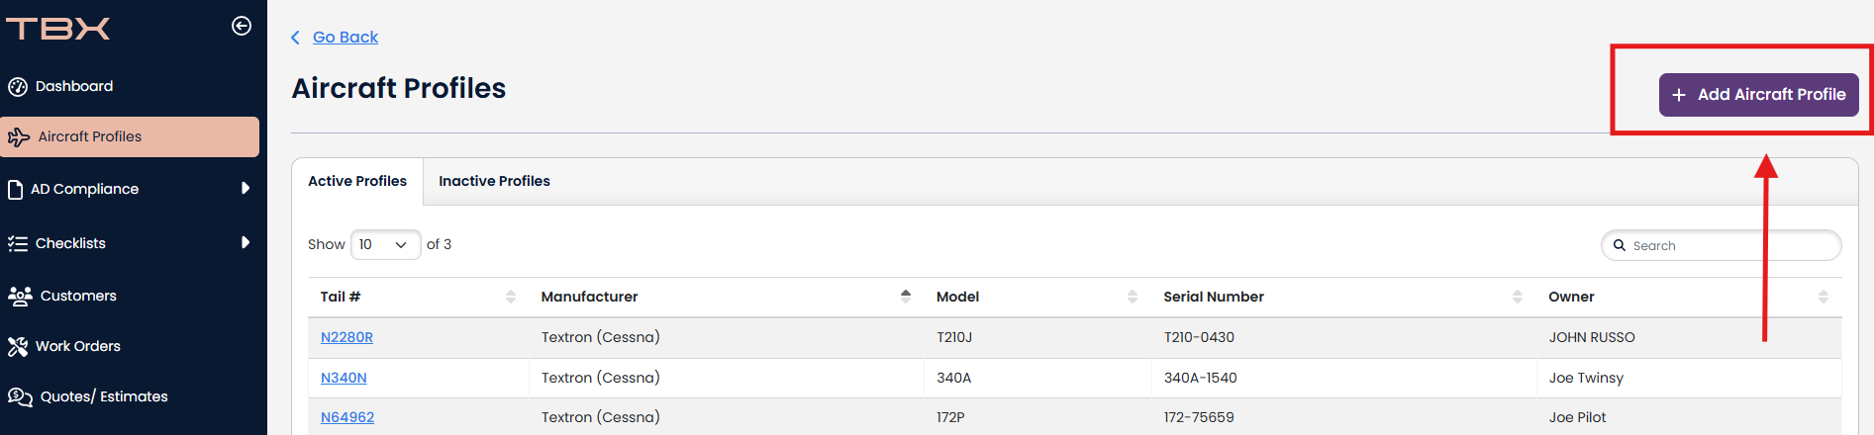Open Quotes/Estimates via the chat icon
Image resolution: width=1874 pixels, height=435 pixels.
tap(20, 396)
